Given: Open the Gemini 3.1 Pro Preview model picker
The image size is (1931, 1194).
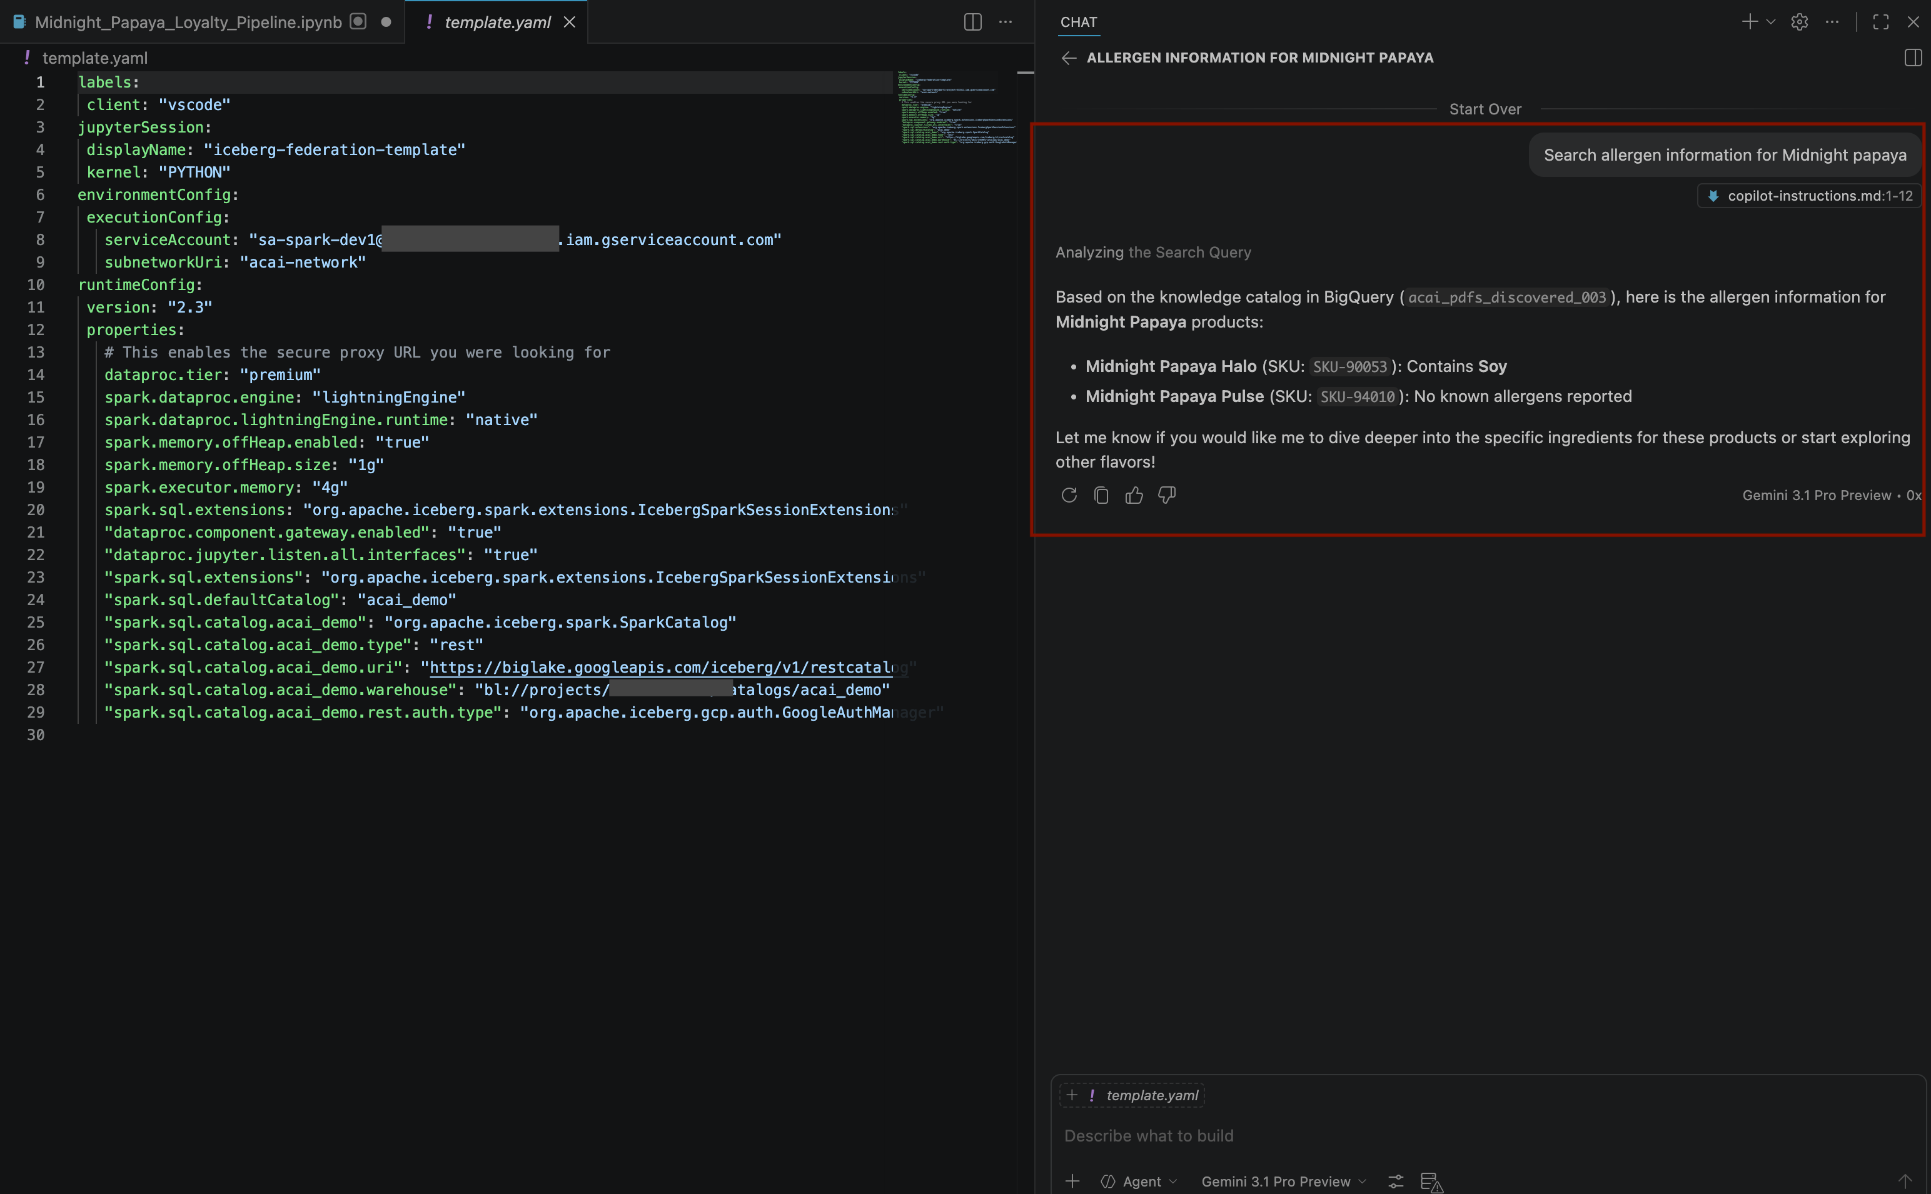Looking at the screenshot, I should 1283,1181.
